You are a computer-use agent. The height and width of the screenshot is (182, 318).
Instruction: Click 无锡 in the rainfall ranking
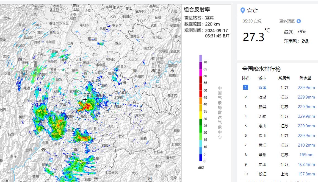262,116
